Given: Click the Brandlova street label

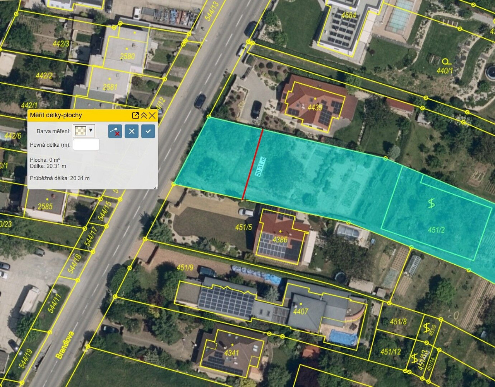Looking at the screenshot, I should click(65, 345).
